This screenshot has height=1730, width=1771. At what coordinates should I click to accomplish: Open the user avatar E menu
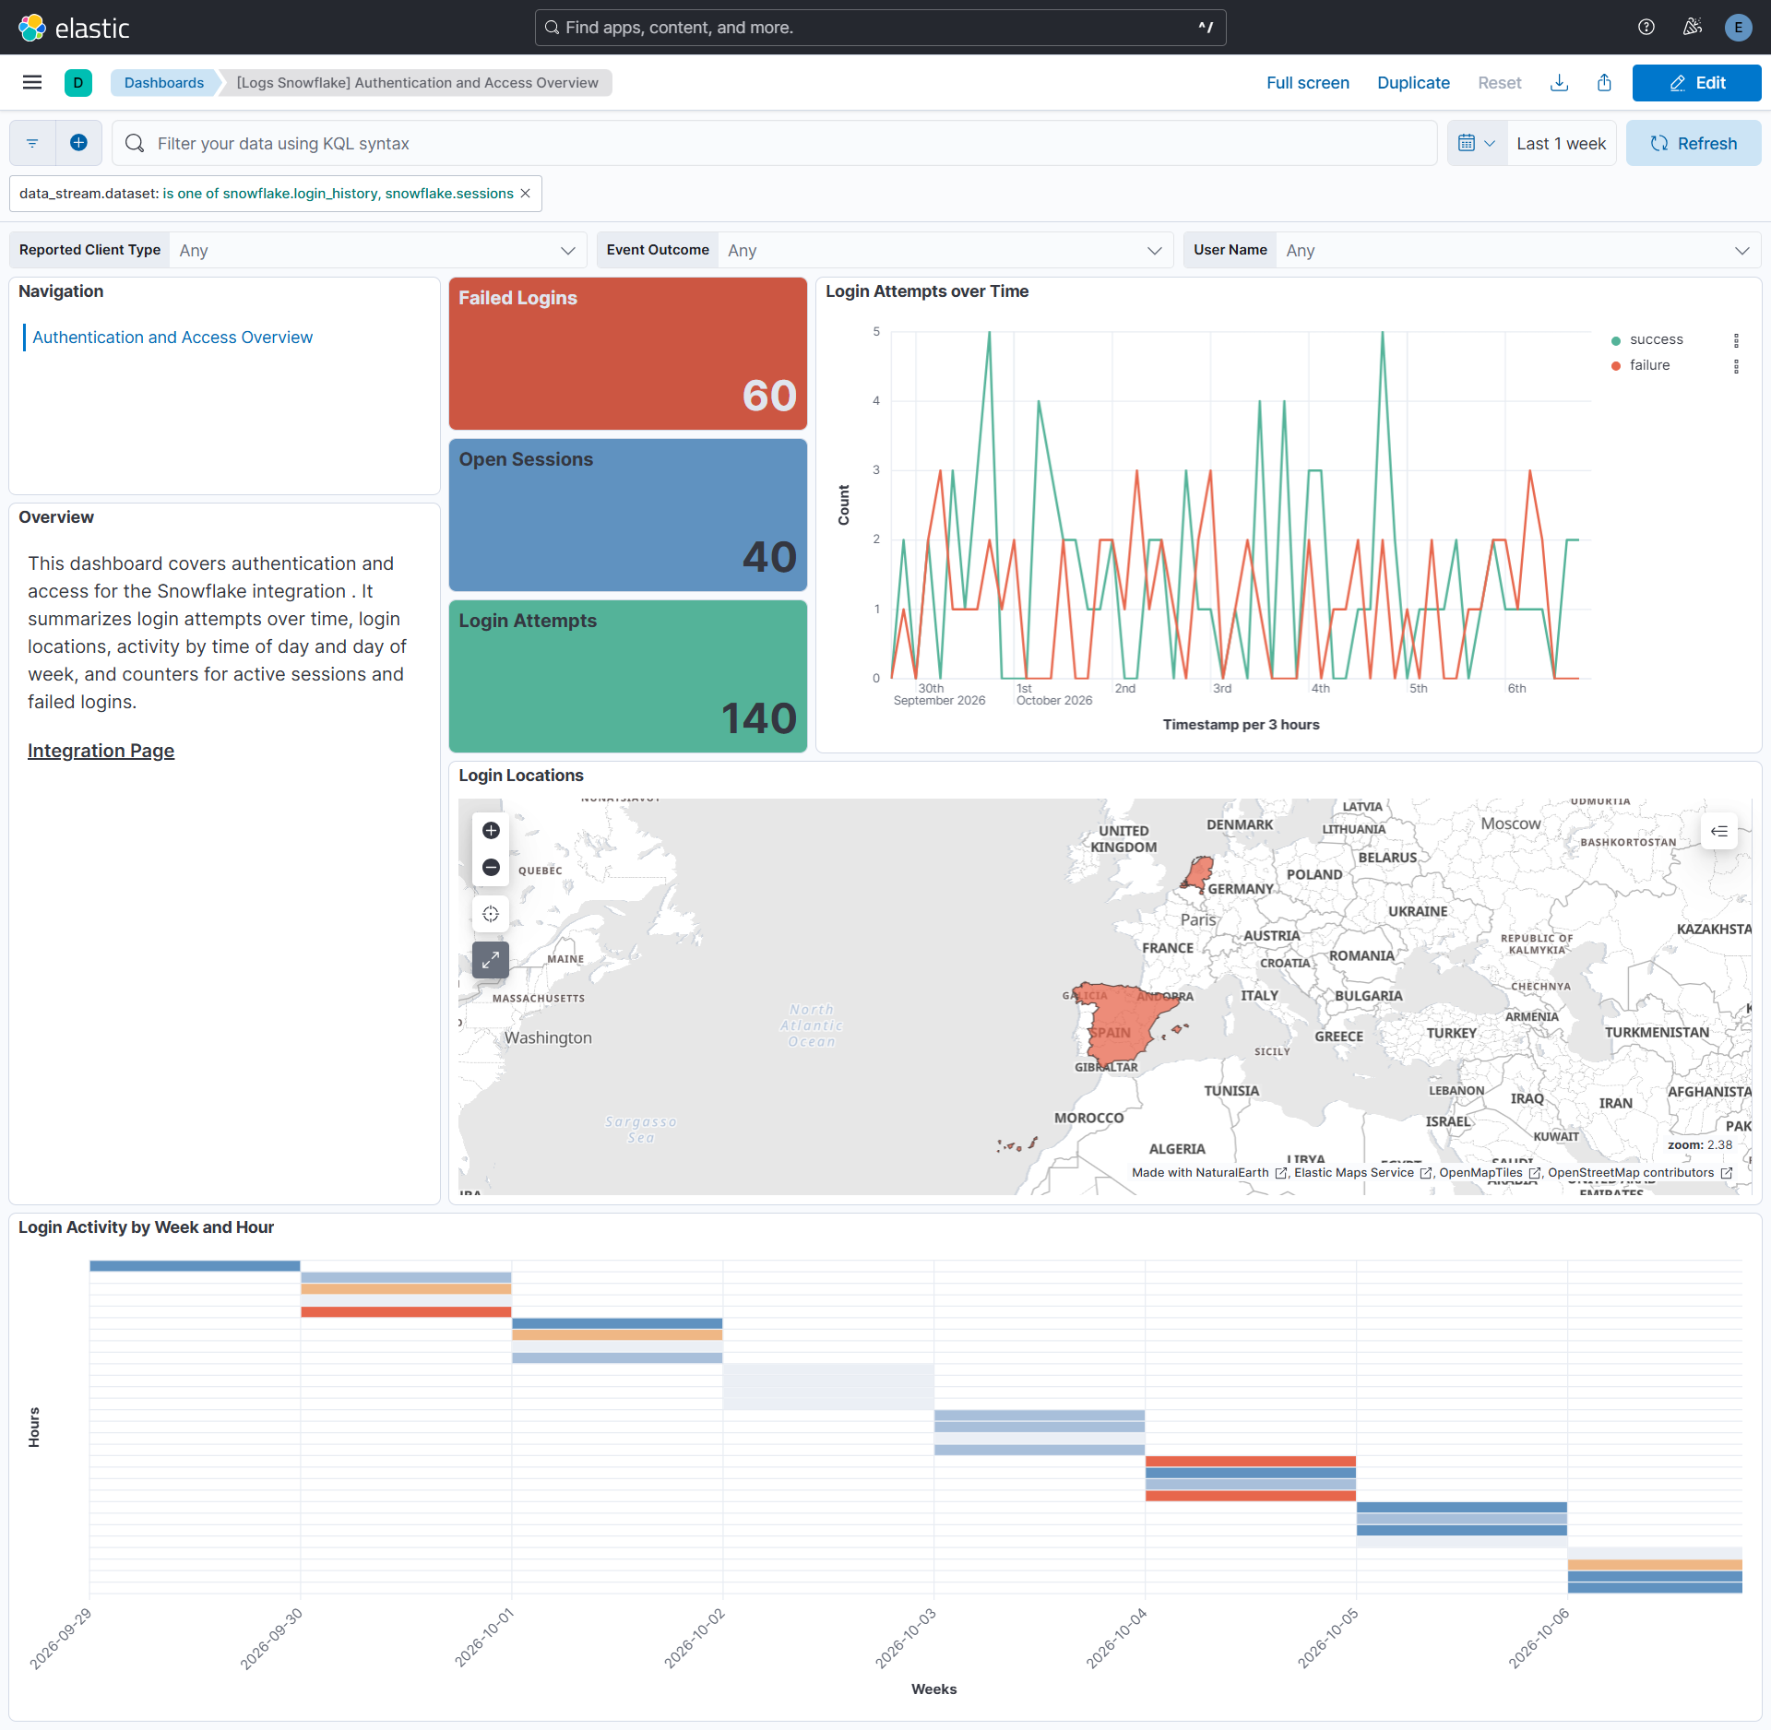1738,28
